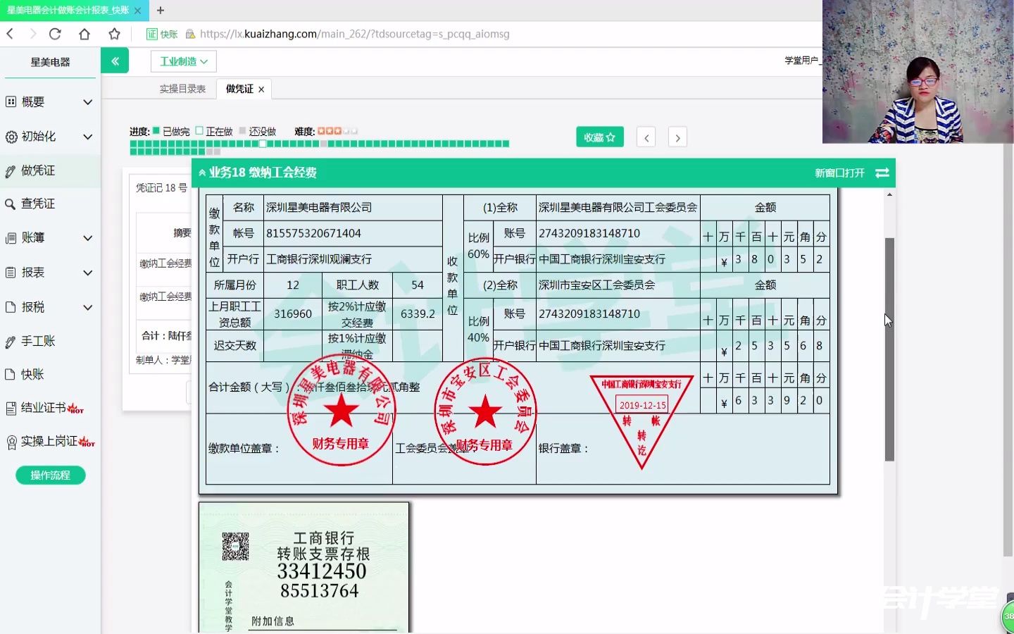Click the 学堂用户 label
The height and width of the screenshot is (634, 1014).
click(x=801, y=61)
